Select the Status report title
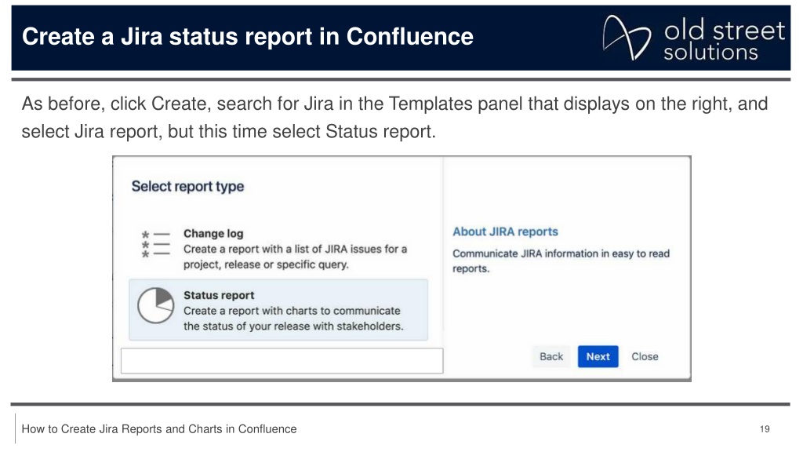Viewport: 803px width, 452px height. [x=219, y=295]
